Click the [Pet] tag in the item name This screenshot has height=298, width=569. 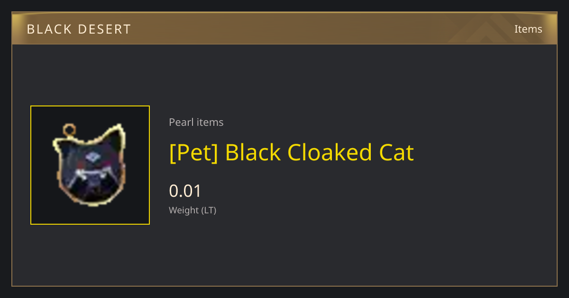tap(193, 152)
